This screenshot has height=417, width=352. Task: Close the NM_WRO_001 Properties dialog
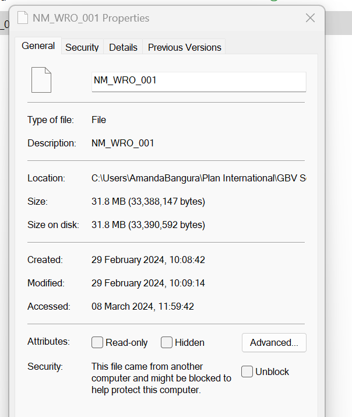(x=310, y=18)
